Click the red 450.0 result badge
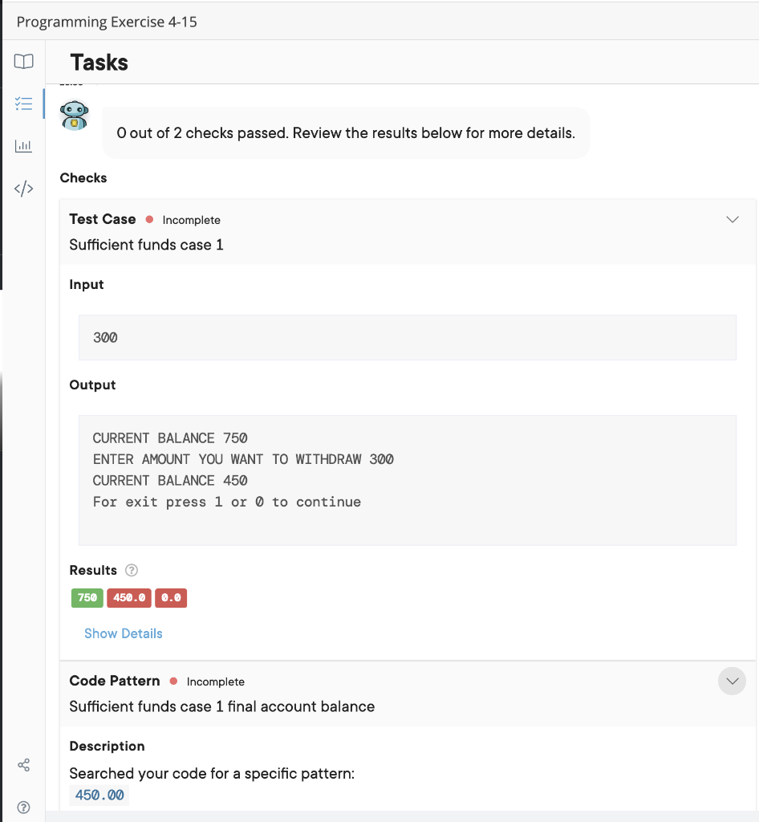Screen dimensions: 759x822 [129, 597]
